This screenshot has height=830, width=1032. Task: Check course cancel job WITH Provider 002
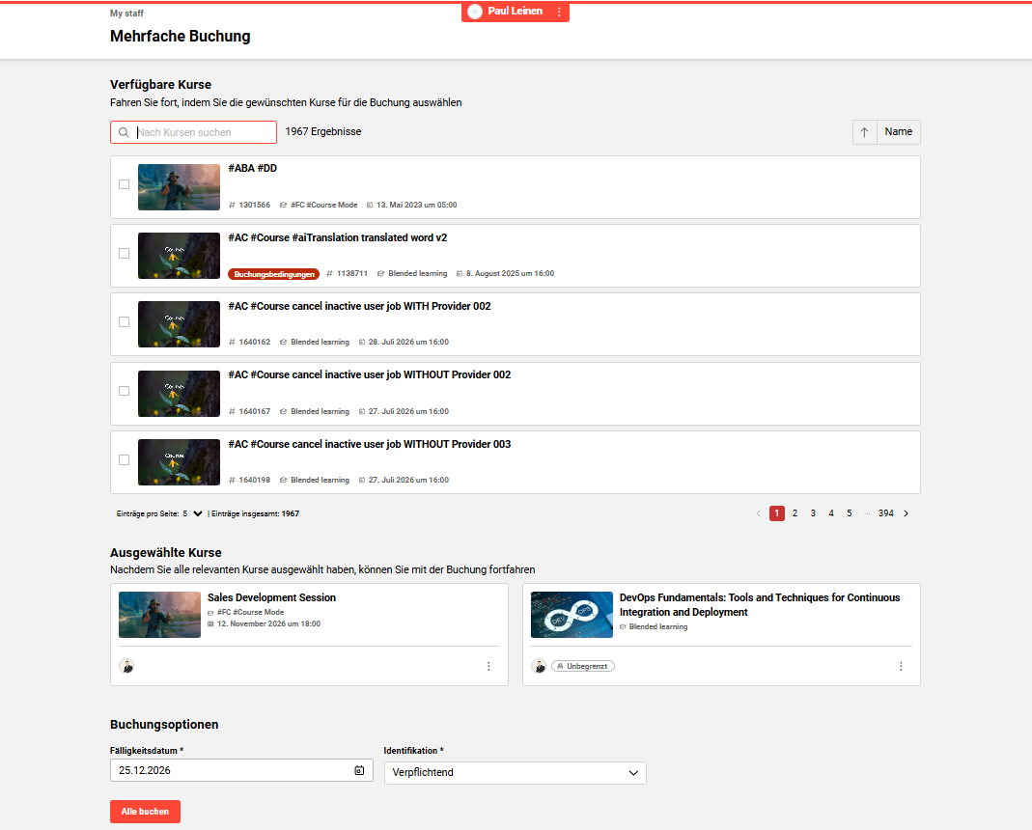point(124,321)
